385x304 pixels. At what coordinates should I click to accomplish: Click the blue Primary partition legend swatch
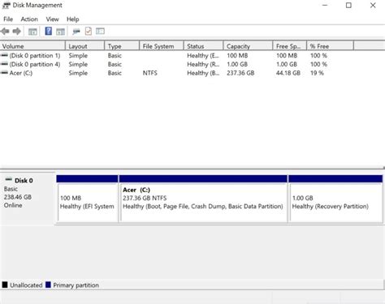(x=48, y=285)
